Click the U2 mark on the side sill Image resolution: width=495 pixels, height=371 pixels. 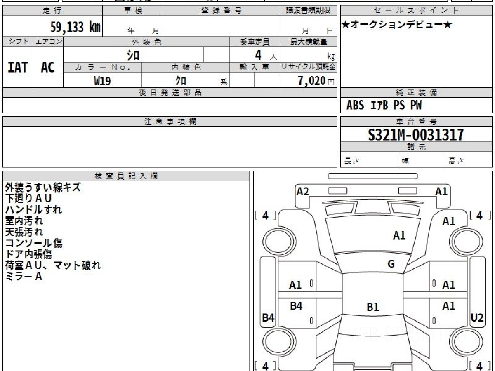(x=477, y=317)
